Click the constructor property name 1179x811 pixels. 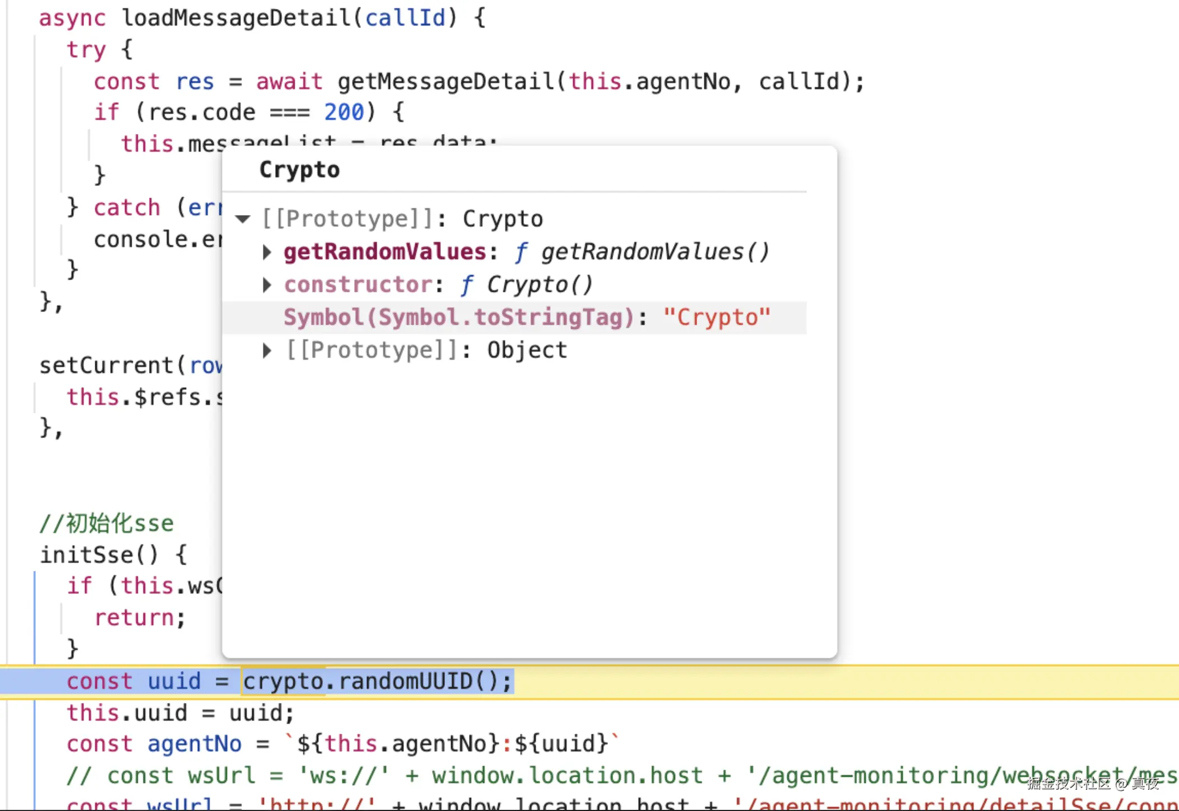[358, 285]
